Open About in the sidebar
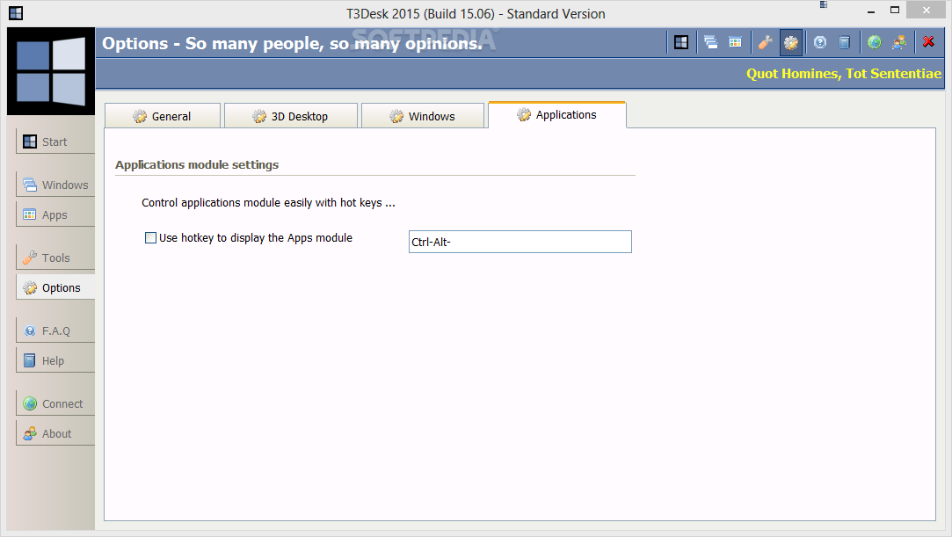Screen dimensions: 952x537 55,433
